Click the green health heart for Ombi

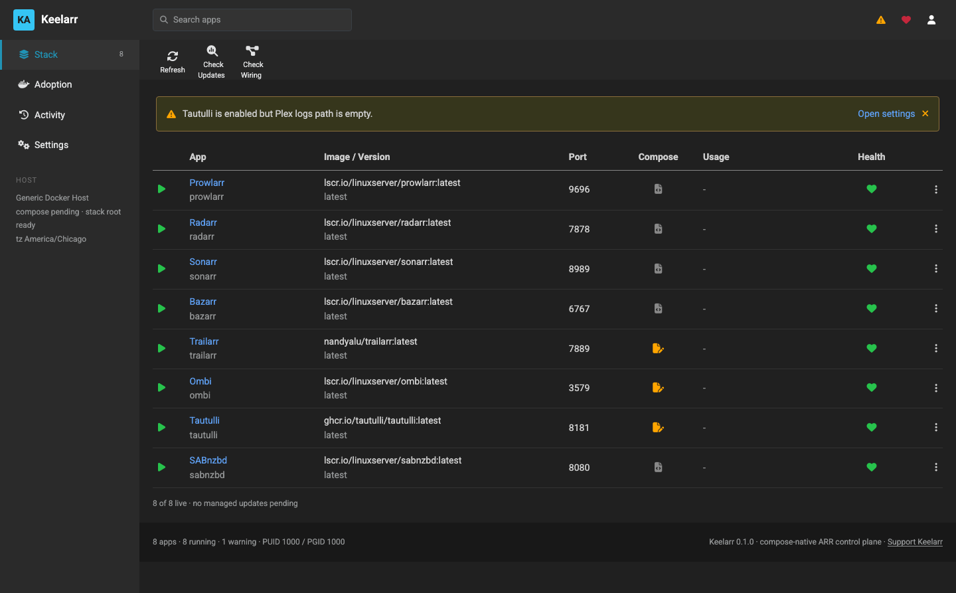(872, 388)
